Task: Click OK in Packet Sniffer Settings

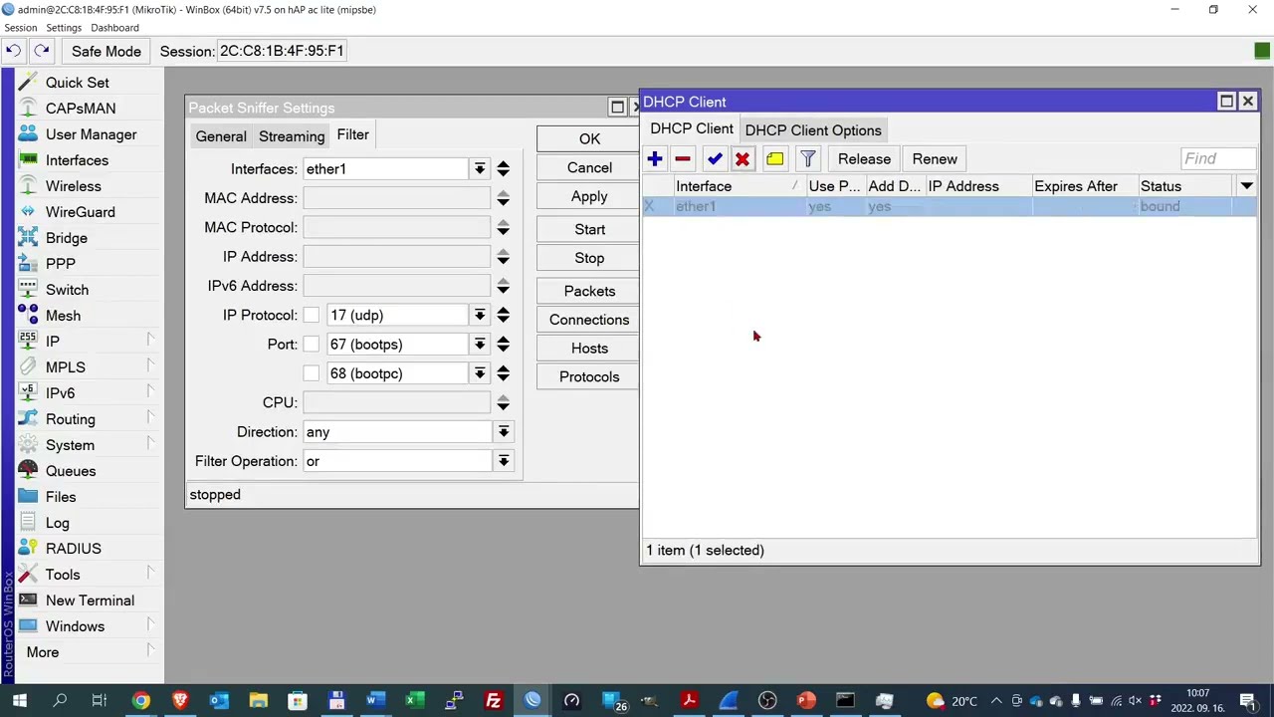Action: coord(589,139)
